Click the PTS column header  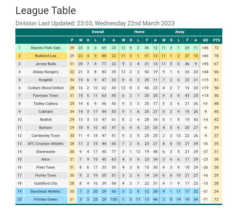coord(217,40)
